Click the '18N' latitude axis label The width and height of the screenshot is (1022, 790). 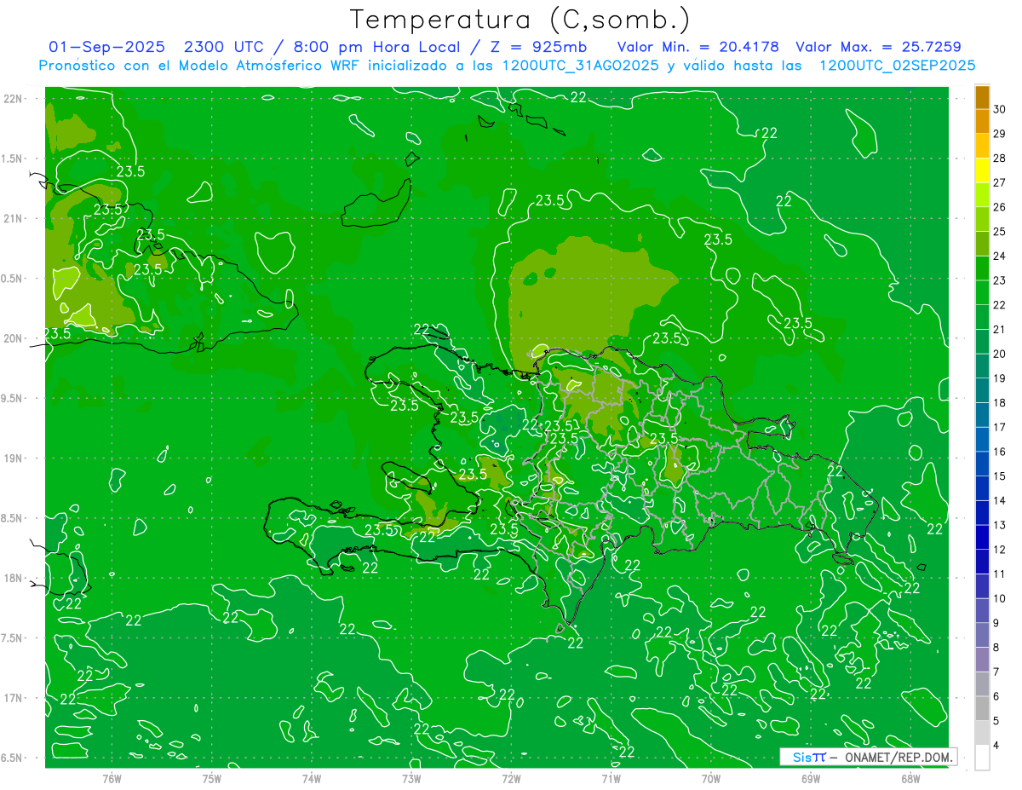coord(13,578)
